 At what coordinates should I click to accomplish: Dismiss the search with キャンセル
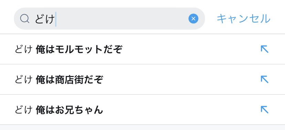coord(244,19)
